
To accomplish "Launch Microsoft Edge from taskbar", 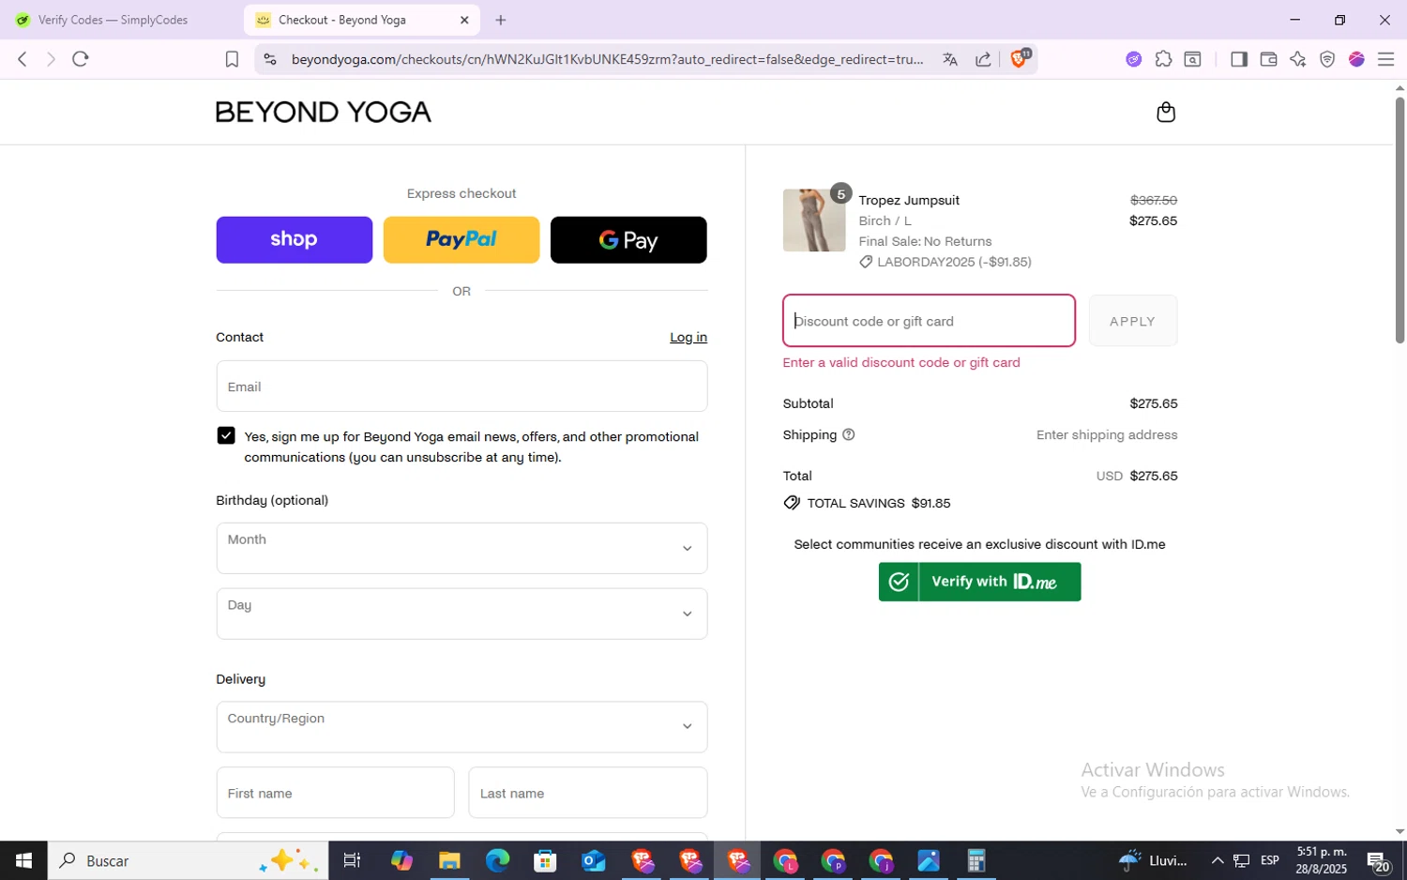I will point(497,860).
